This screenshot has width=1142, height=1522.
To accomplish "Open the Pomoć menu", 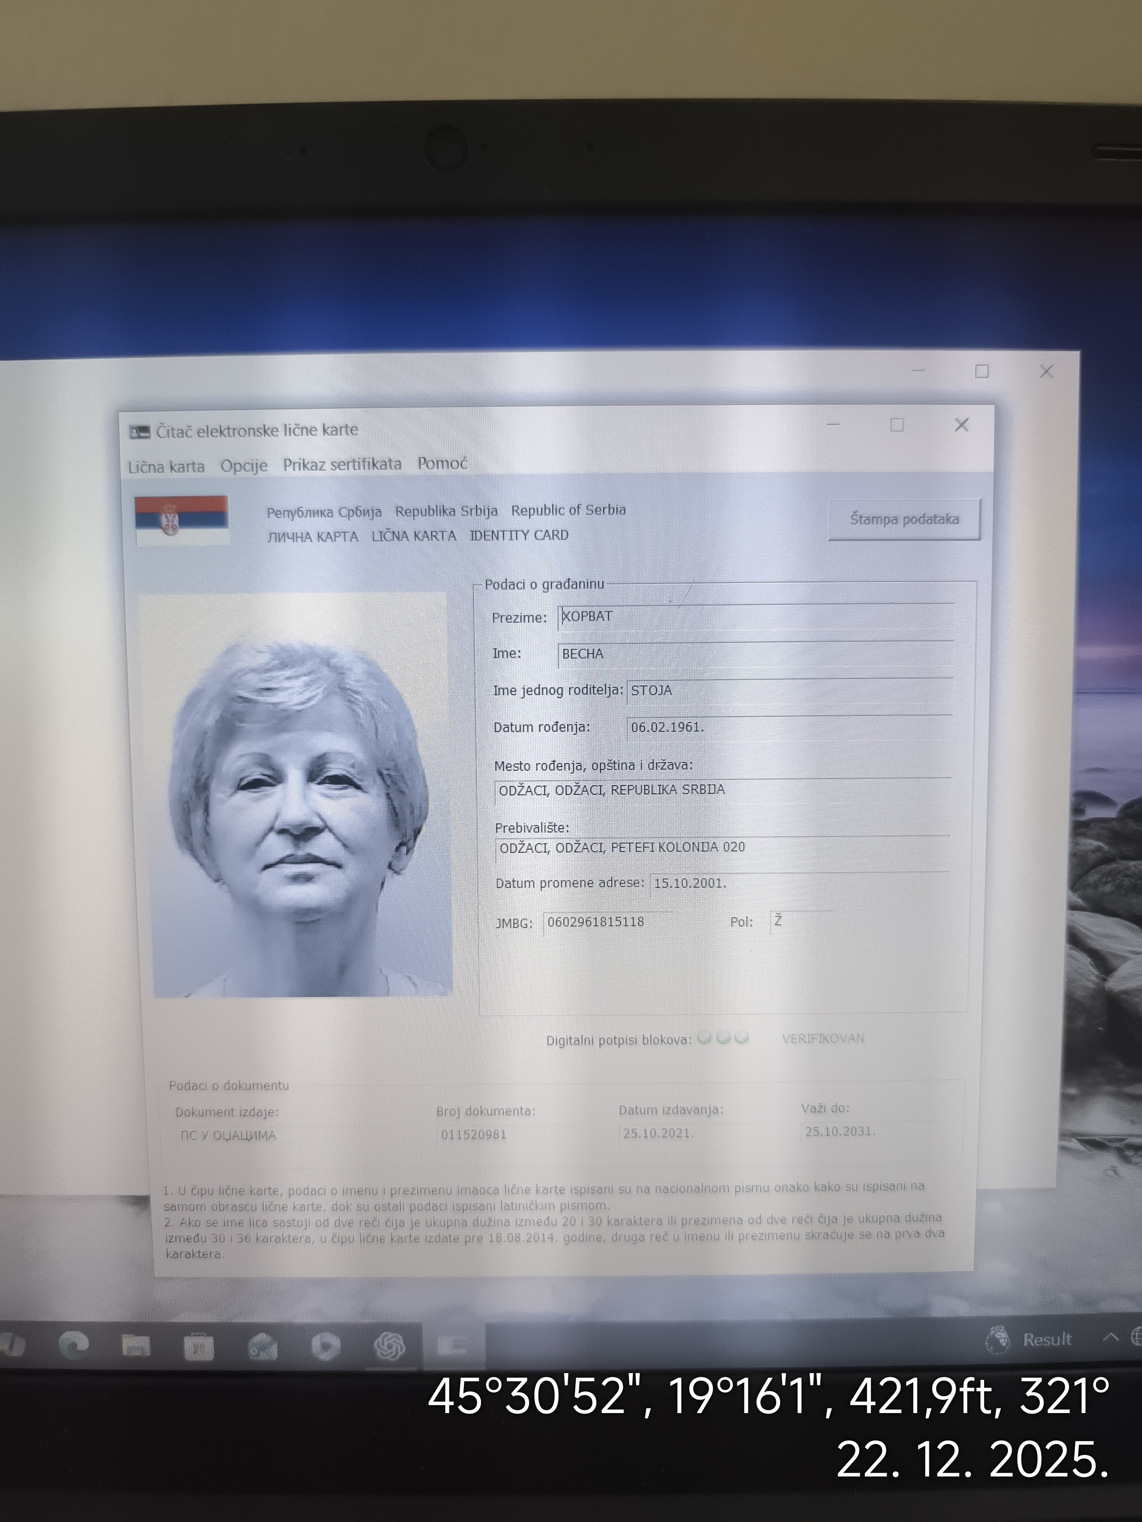I will [x=442, y=463].
